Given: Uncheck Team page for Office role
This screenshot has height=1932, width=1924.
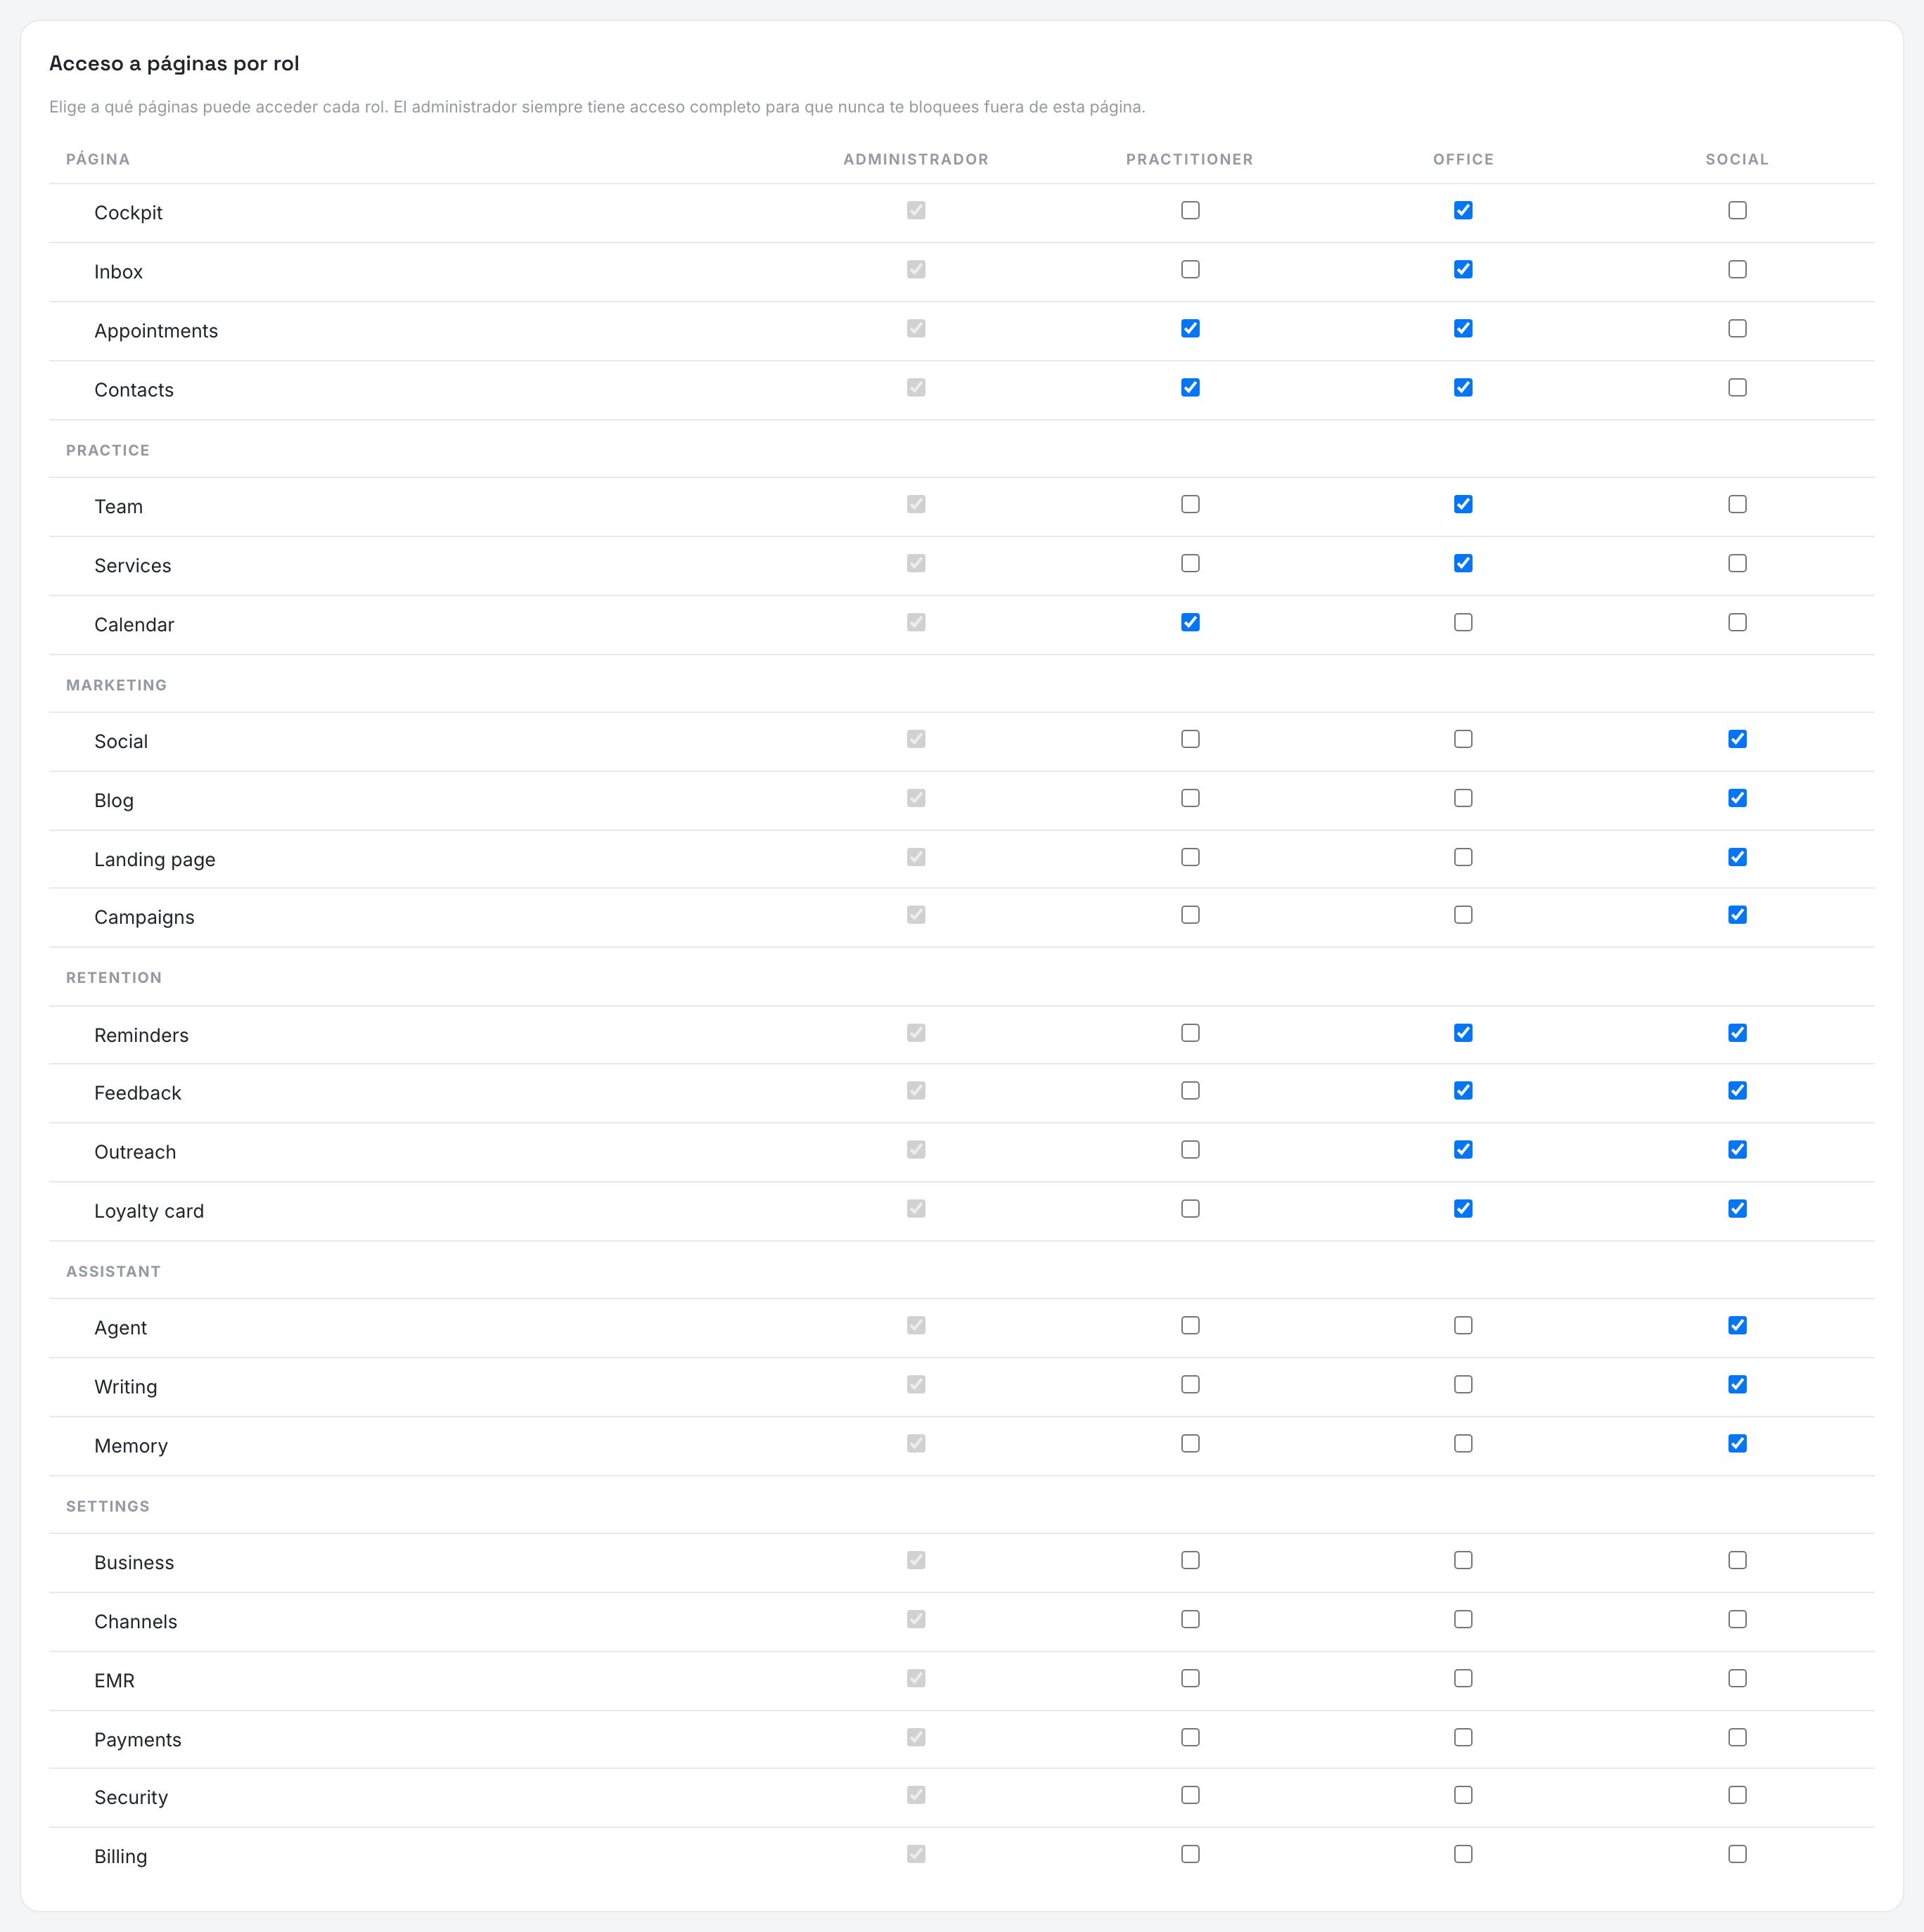Looking at the screenshot, I should (x=1463, y=504).
